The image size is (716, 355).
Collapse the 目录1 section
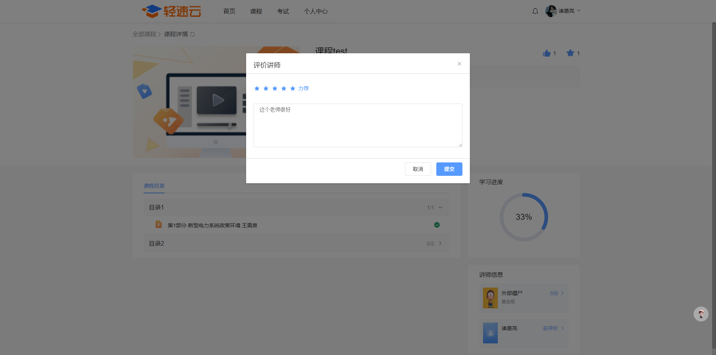pyautogui.click(x=440, y=207)
